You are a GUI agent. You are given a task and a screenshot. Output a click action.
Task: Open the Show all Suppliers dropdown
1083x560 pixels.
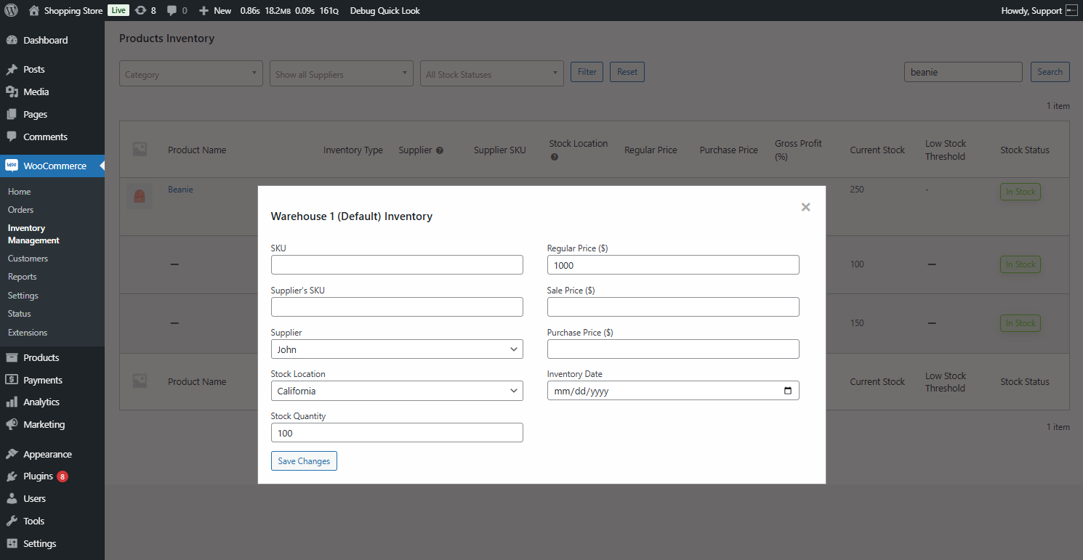pos(342,73)
